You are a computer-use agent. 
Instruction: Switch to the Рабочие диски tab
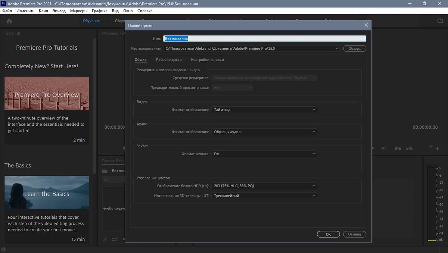[169, 60]
